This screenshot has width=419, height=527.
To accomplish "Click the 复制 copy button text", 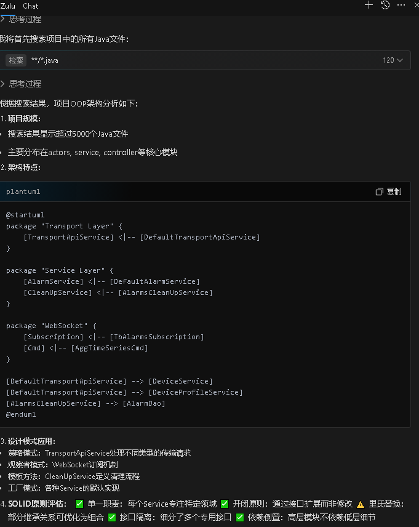I will click(394, 191).
